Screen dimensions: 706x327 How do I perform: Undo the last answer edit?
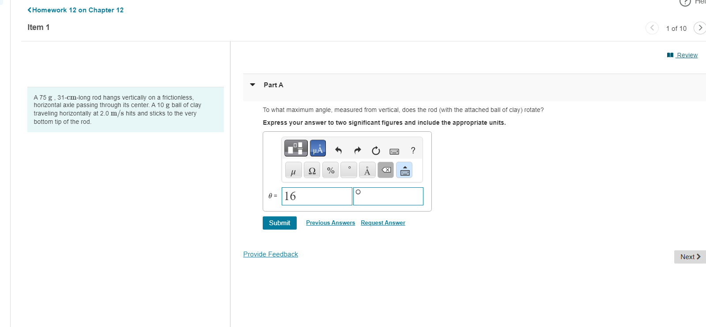click(x=339, y=151)
